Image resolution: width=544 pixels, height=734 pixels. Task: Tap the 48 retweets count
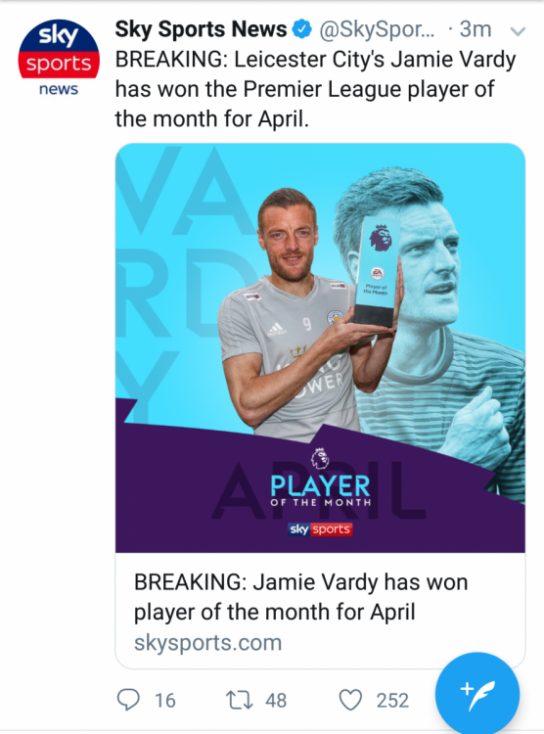pyautogui.click(x=276, y=701)
